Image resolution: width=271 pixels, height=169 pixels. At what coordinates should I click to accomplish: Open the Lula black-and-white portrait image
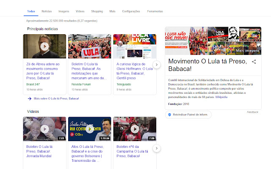pyautogui.click(x=234, y=34)
